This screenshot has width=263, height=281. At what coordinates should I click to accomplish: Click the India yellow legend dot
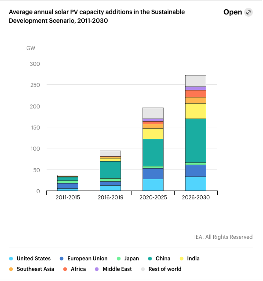182,259
